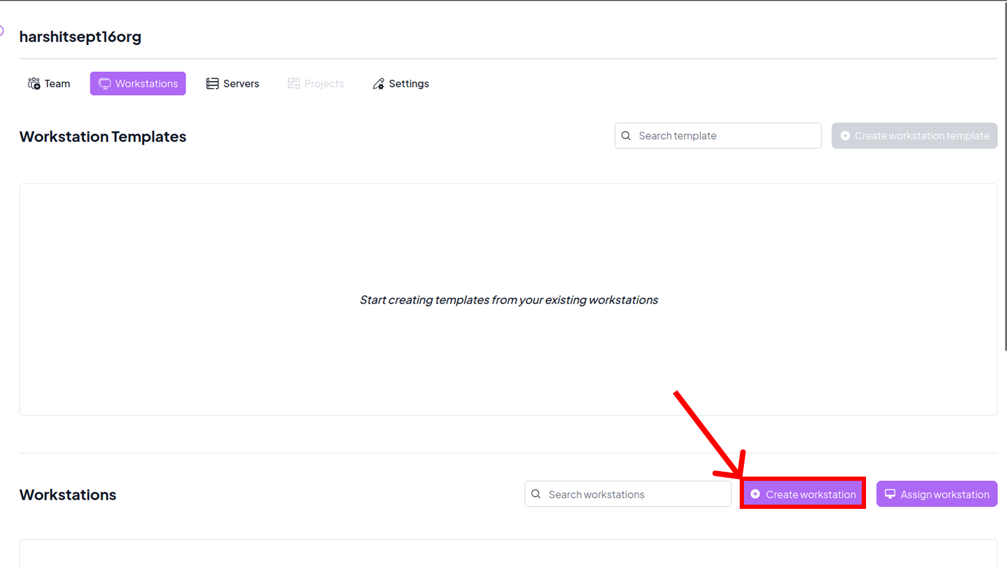This screenshot has height=568, width=1007.
Task: Click the Team members icon
Action: (x=34, y=83)
